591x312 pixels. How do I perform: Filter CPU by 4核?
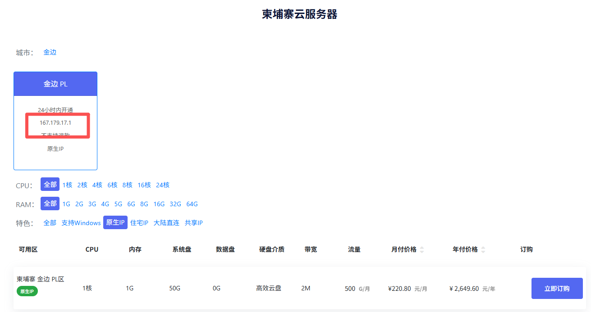coord(97,185)
